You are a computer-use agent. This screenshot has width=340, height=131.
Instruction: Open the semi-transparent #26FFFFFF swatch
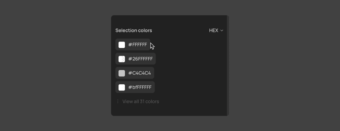point(122,59)
